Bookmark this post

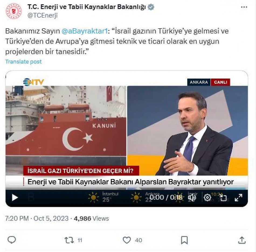pyautogui.click(x=184, y=240)
